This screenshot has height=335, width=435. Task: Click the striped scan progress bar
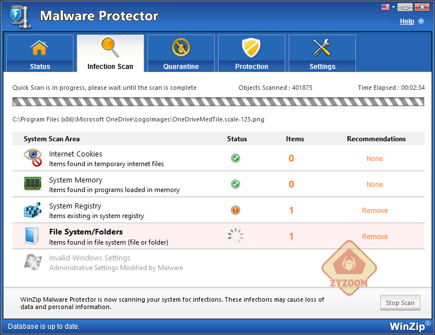click(218, 102)
